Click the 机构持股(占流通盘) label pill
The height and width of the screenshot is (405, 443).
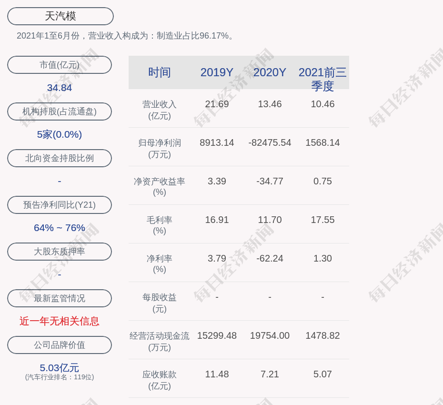[x=60, y=111]
